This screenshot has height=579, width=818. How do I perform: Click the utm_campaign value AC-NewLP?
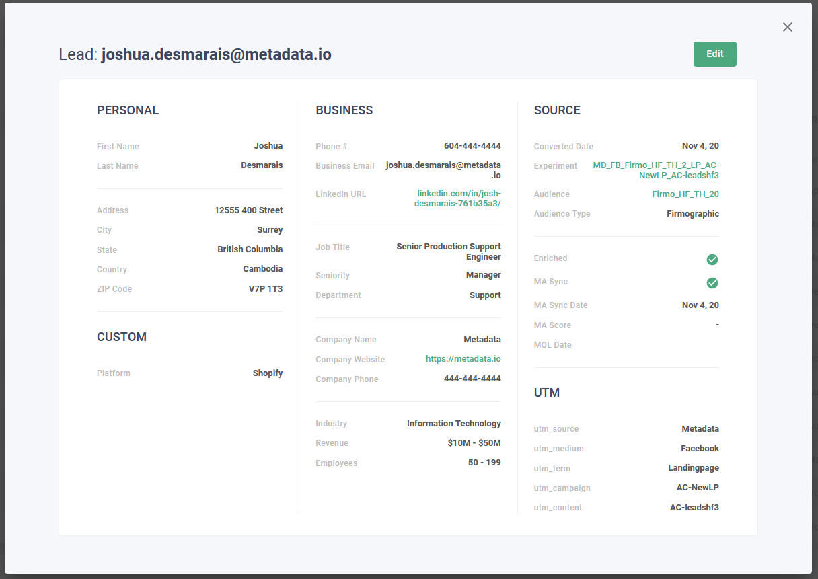pos(698,488)
